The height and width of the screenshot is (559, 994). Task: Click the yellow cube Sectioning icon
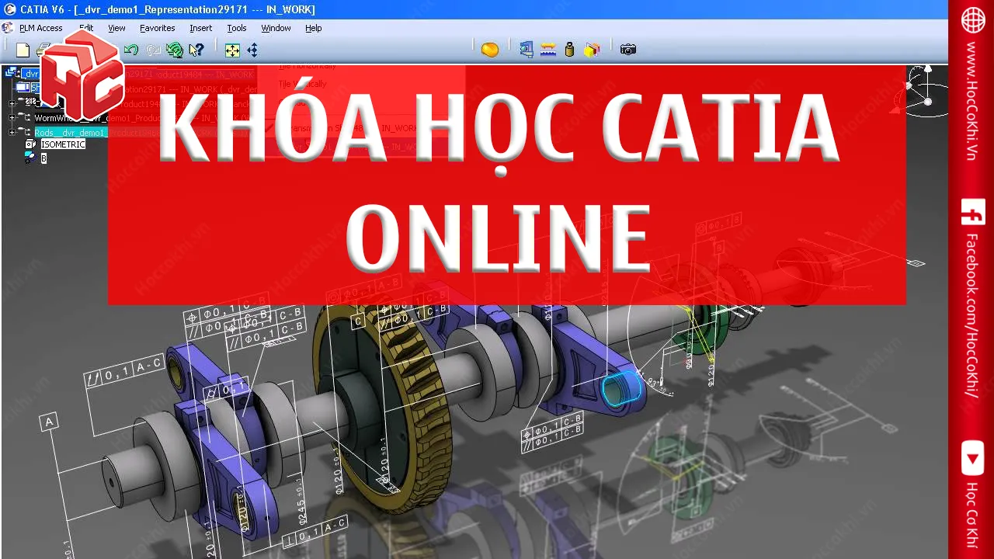592,50
